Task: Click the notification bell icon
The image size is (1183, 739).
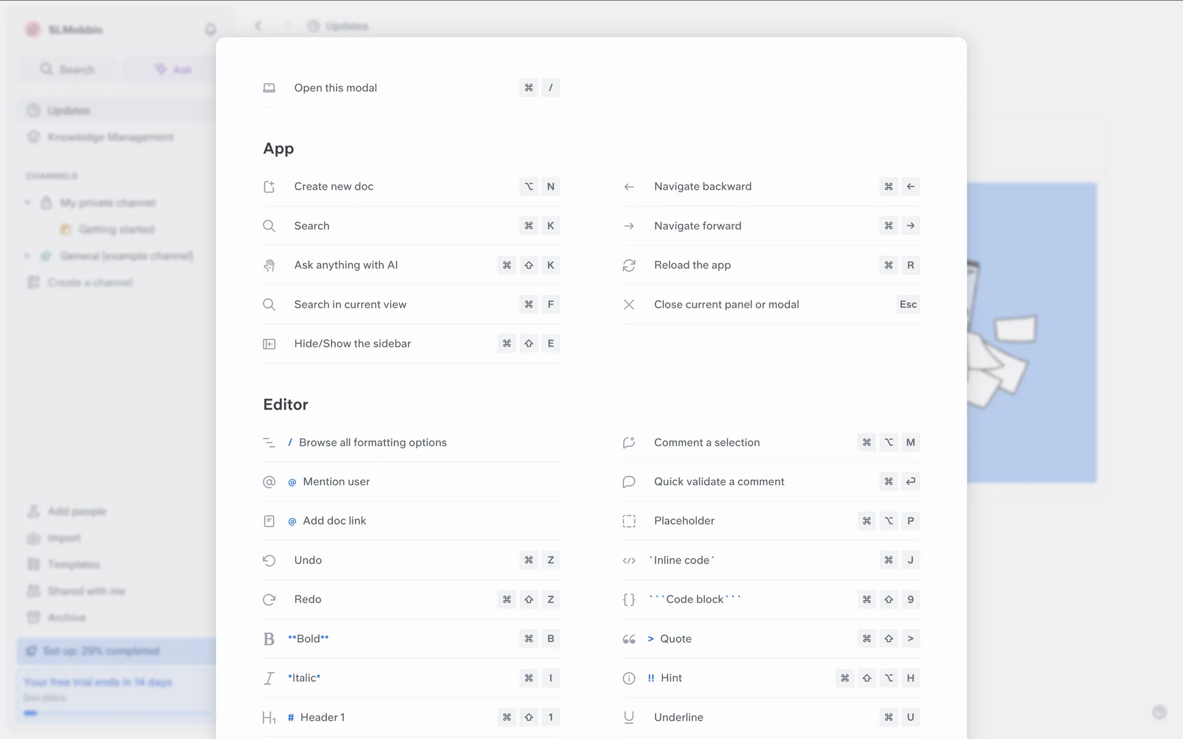Action: point(210,30)
